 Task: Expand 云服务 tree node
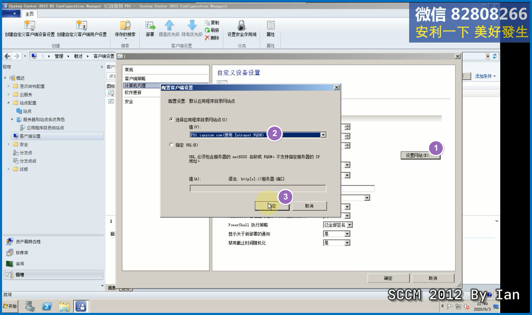8,95
